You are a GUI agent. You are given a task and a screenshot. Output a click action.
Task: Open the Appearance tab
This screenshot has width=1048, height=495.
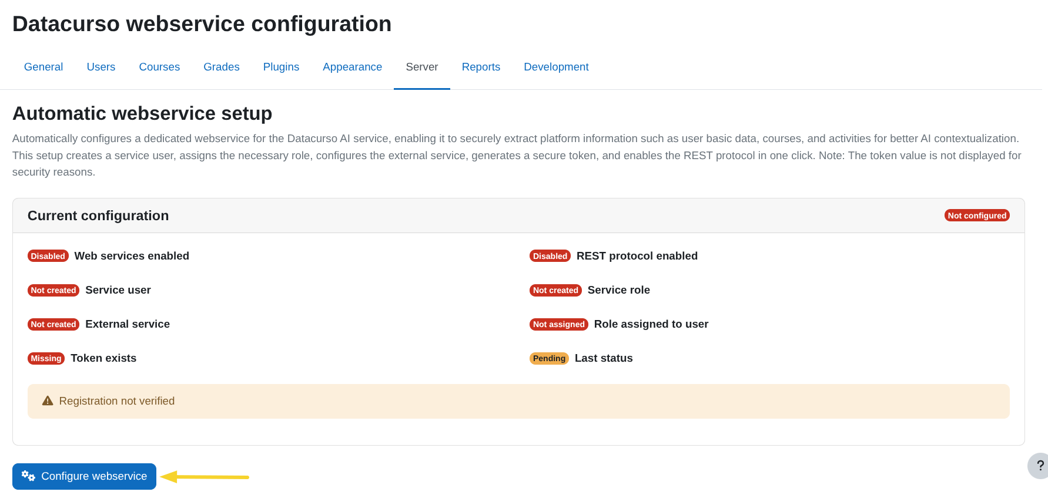pos(352,67)
